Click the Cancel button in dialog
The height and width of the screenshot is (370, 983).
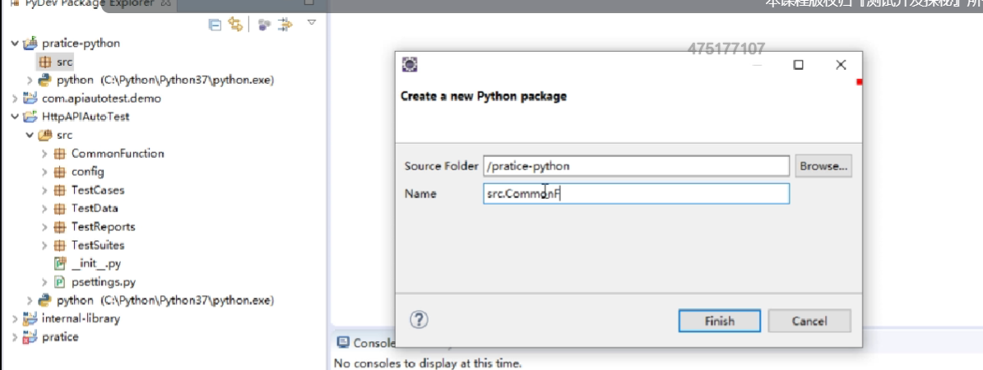click(x=809, y=321)
